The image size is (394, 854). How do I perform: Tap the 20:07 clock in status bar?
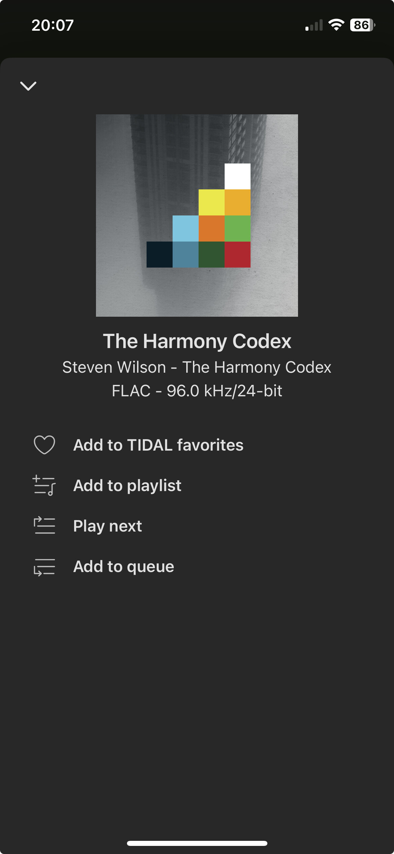click(53, 25)
